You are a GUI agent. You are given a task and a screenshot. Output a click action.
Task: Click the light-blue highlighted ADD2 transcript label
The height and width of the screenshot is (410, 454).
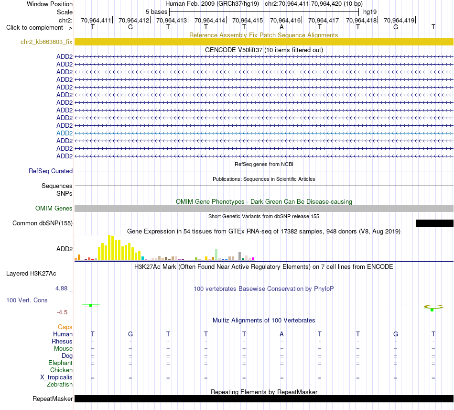point(65,133)
